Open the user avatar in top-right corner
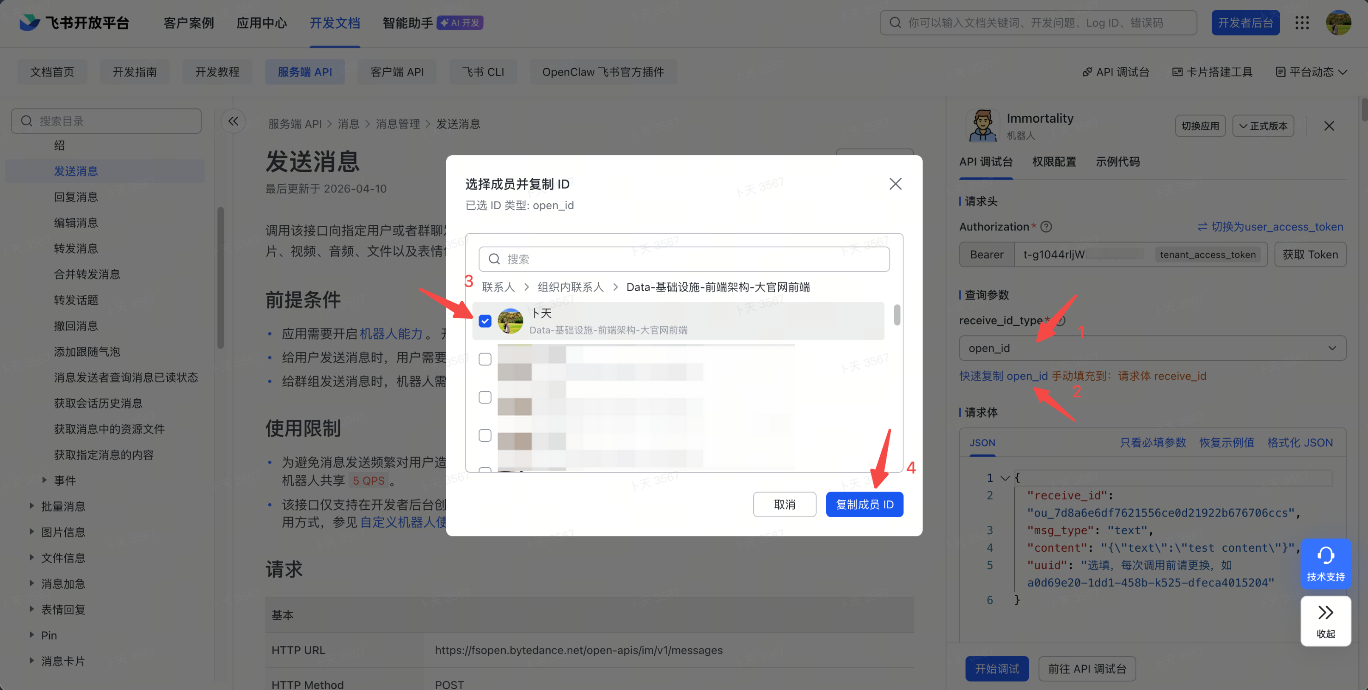The image size is (1368, 690). (1338, 23)
